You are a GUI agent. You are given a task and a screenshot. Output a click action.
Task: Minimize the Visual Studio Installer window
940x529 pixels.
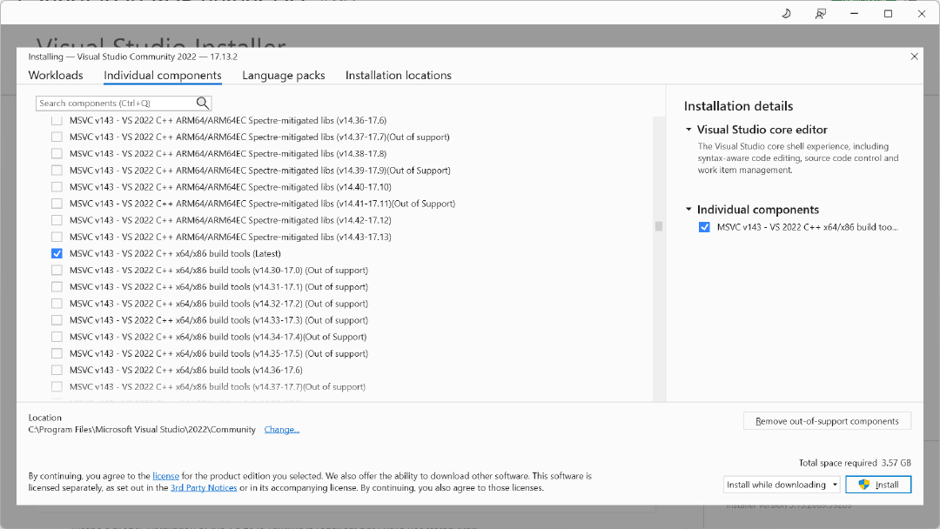pyautogui.click(x=855, y=14)
